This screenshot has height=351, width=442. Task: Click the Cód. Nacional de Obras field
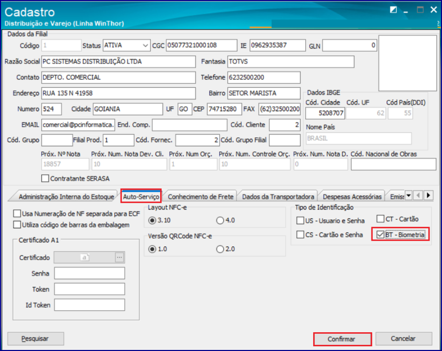click(393, 164)
